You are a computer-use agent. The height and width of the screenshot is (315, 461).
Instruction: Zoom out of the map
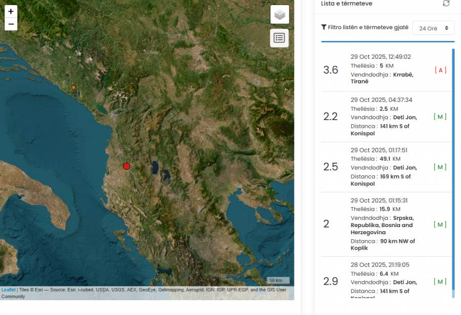(x=11, y=24)
